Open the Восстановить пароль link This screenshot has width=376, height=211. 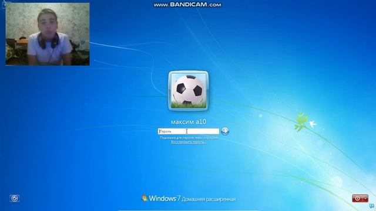click(189, 142)
